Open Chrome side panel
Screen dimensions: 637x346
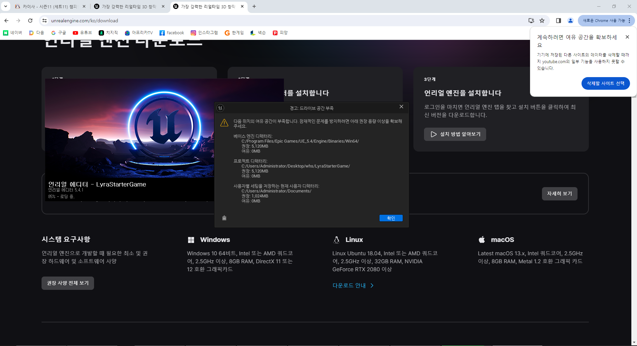[x=558, y=21]
